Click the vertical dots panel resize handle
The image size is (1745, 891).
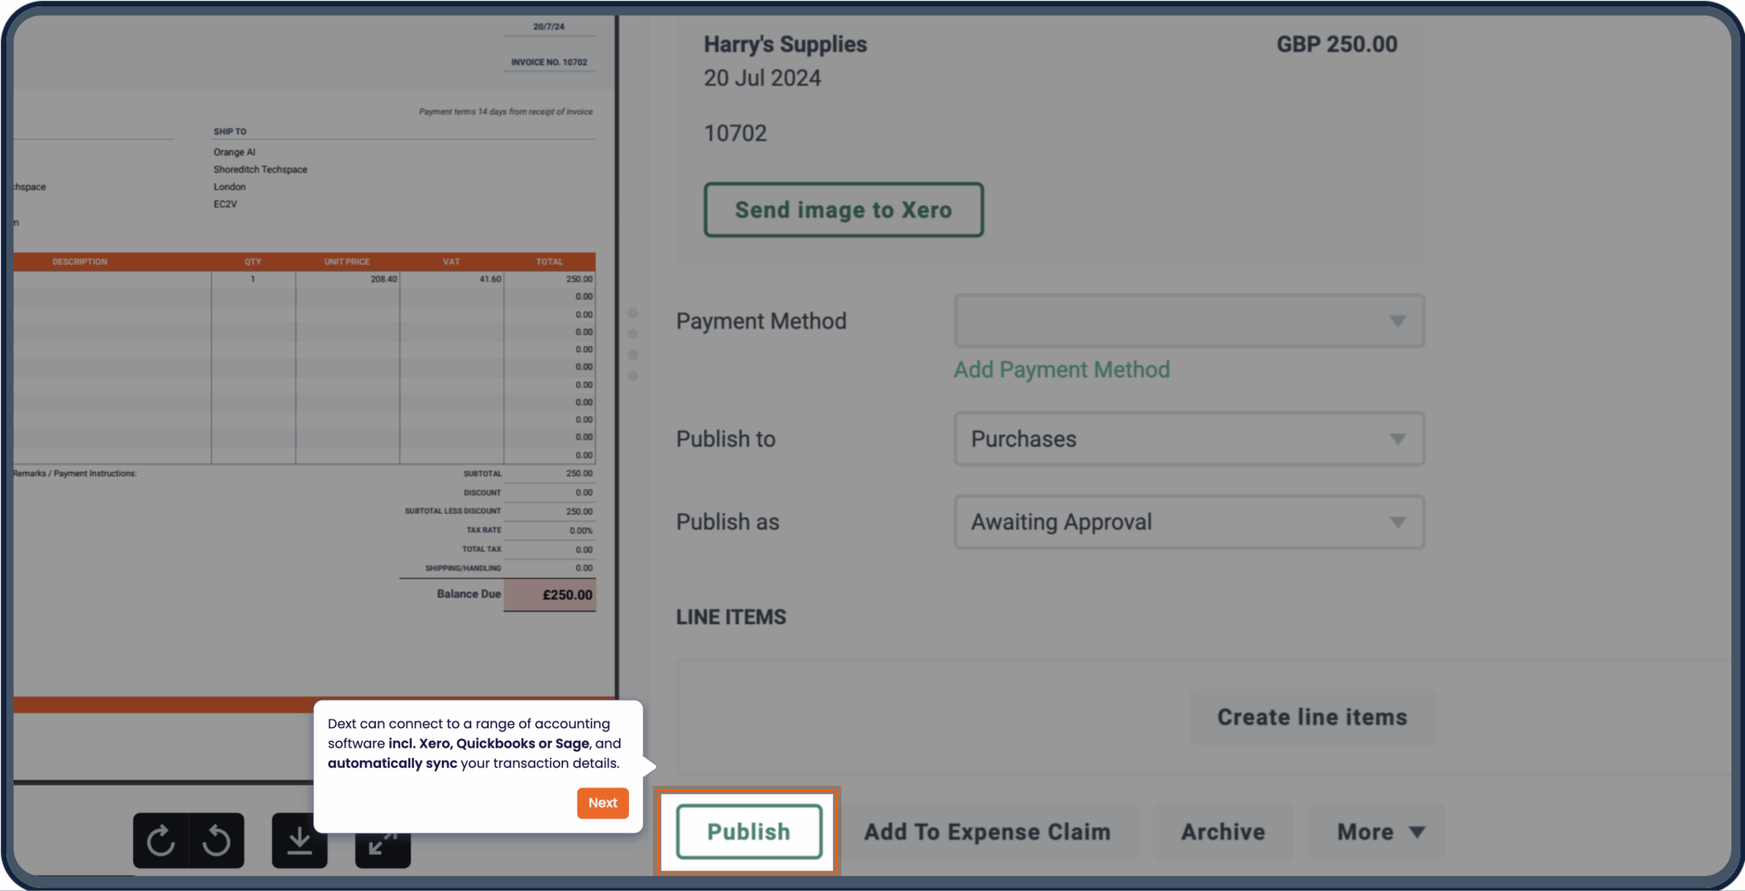(x=633, y=344)
